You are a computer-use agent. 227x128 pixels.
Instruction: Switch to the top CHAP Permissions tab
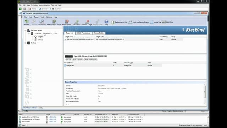click(x=84, y=33)
